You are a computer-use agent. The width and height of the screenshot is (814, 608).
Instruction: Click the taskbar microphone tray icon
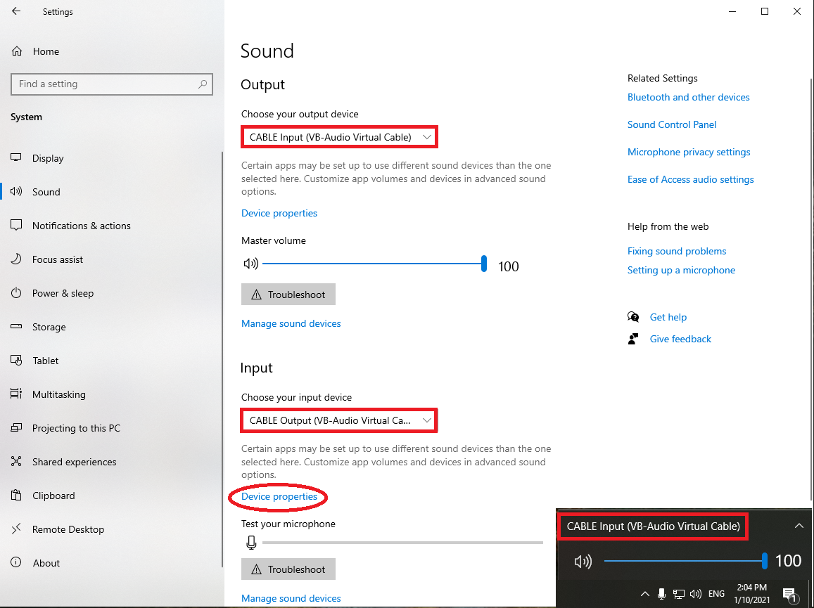coord(661,593)
